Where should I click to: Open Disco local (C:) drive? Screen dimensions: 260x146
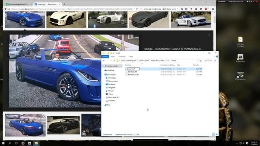click(114, 97)
